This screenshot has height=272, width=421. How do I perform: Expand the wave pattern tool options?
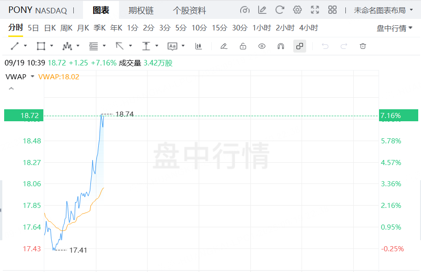click(x=78, y=46)
